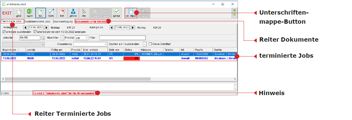Click into the Filter text field

click(122, 38)
